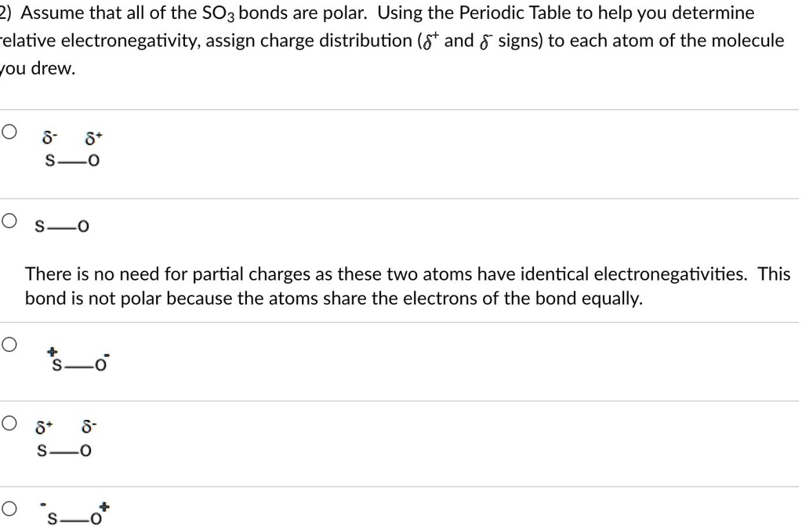Image resolution: width=802 pixels, height=529 pixels.
Task: Choose the last answer option at the bottom
Action: click(x=9, y=509)
